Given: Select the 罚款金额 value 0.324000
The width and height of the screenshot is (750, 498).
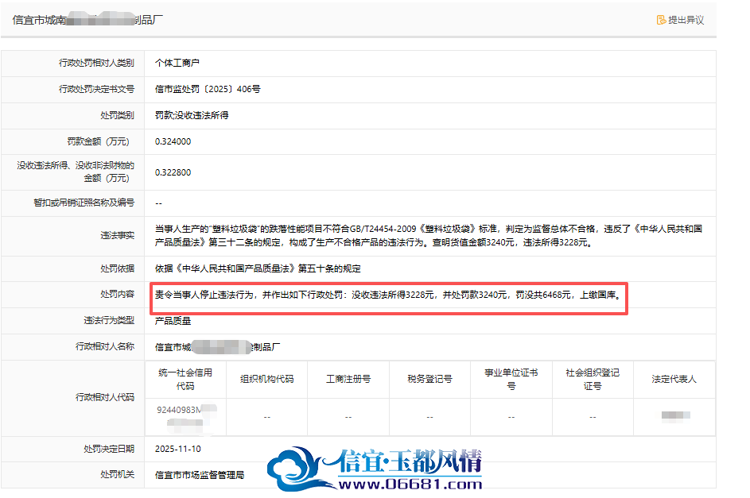Looking at the screenshot, I should tap(173, 142).
